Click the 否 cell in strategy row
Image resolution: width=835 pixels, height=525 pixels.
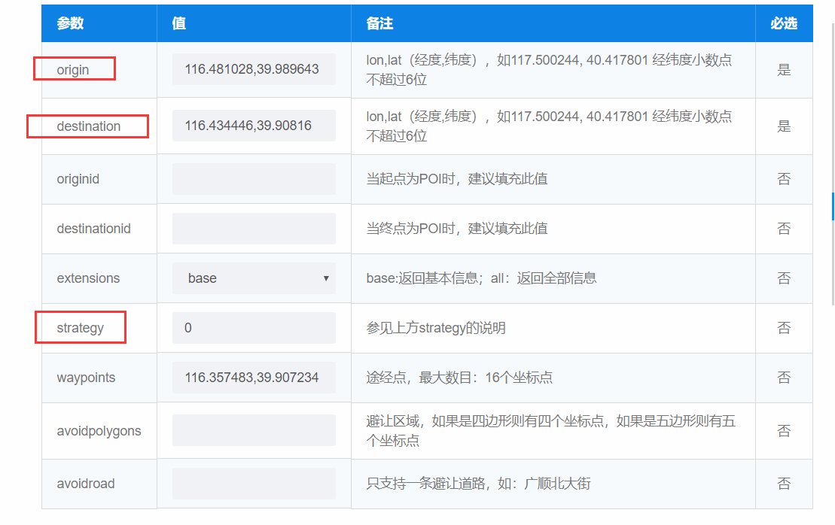pos(784,328)
